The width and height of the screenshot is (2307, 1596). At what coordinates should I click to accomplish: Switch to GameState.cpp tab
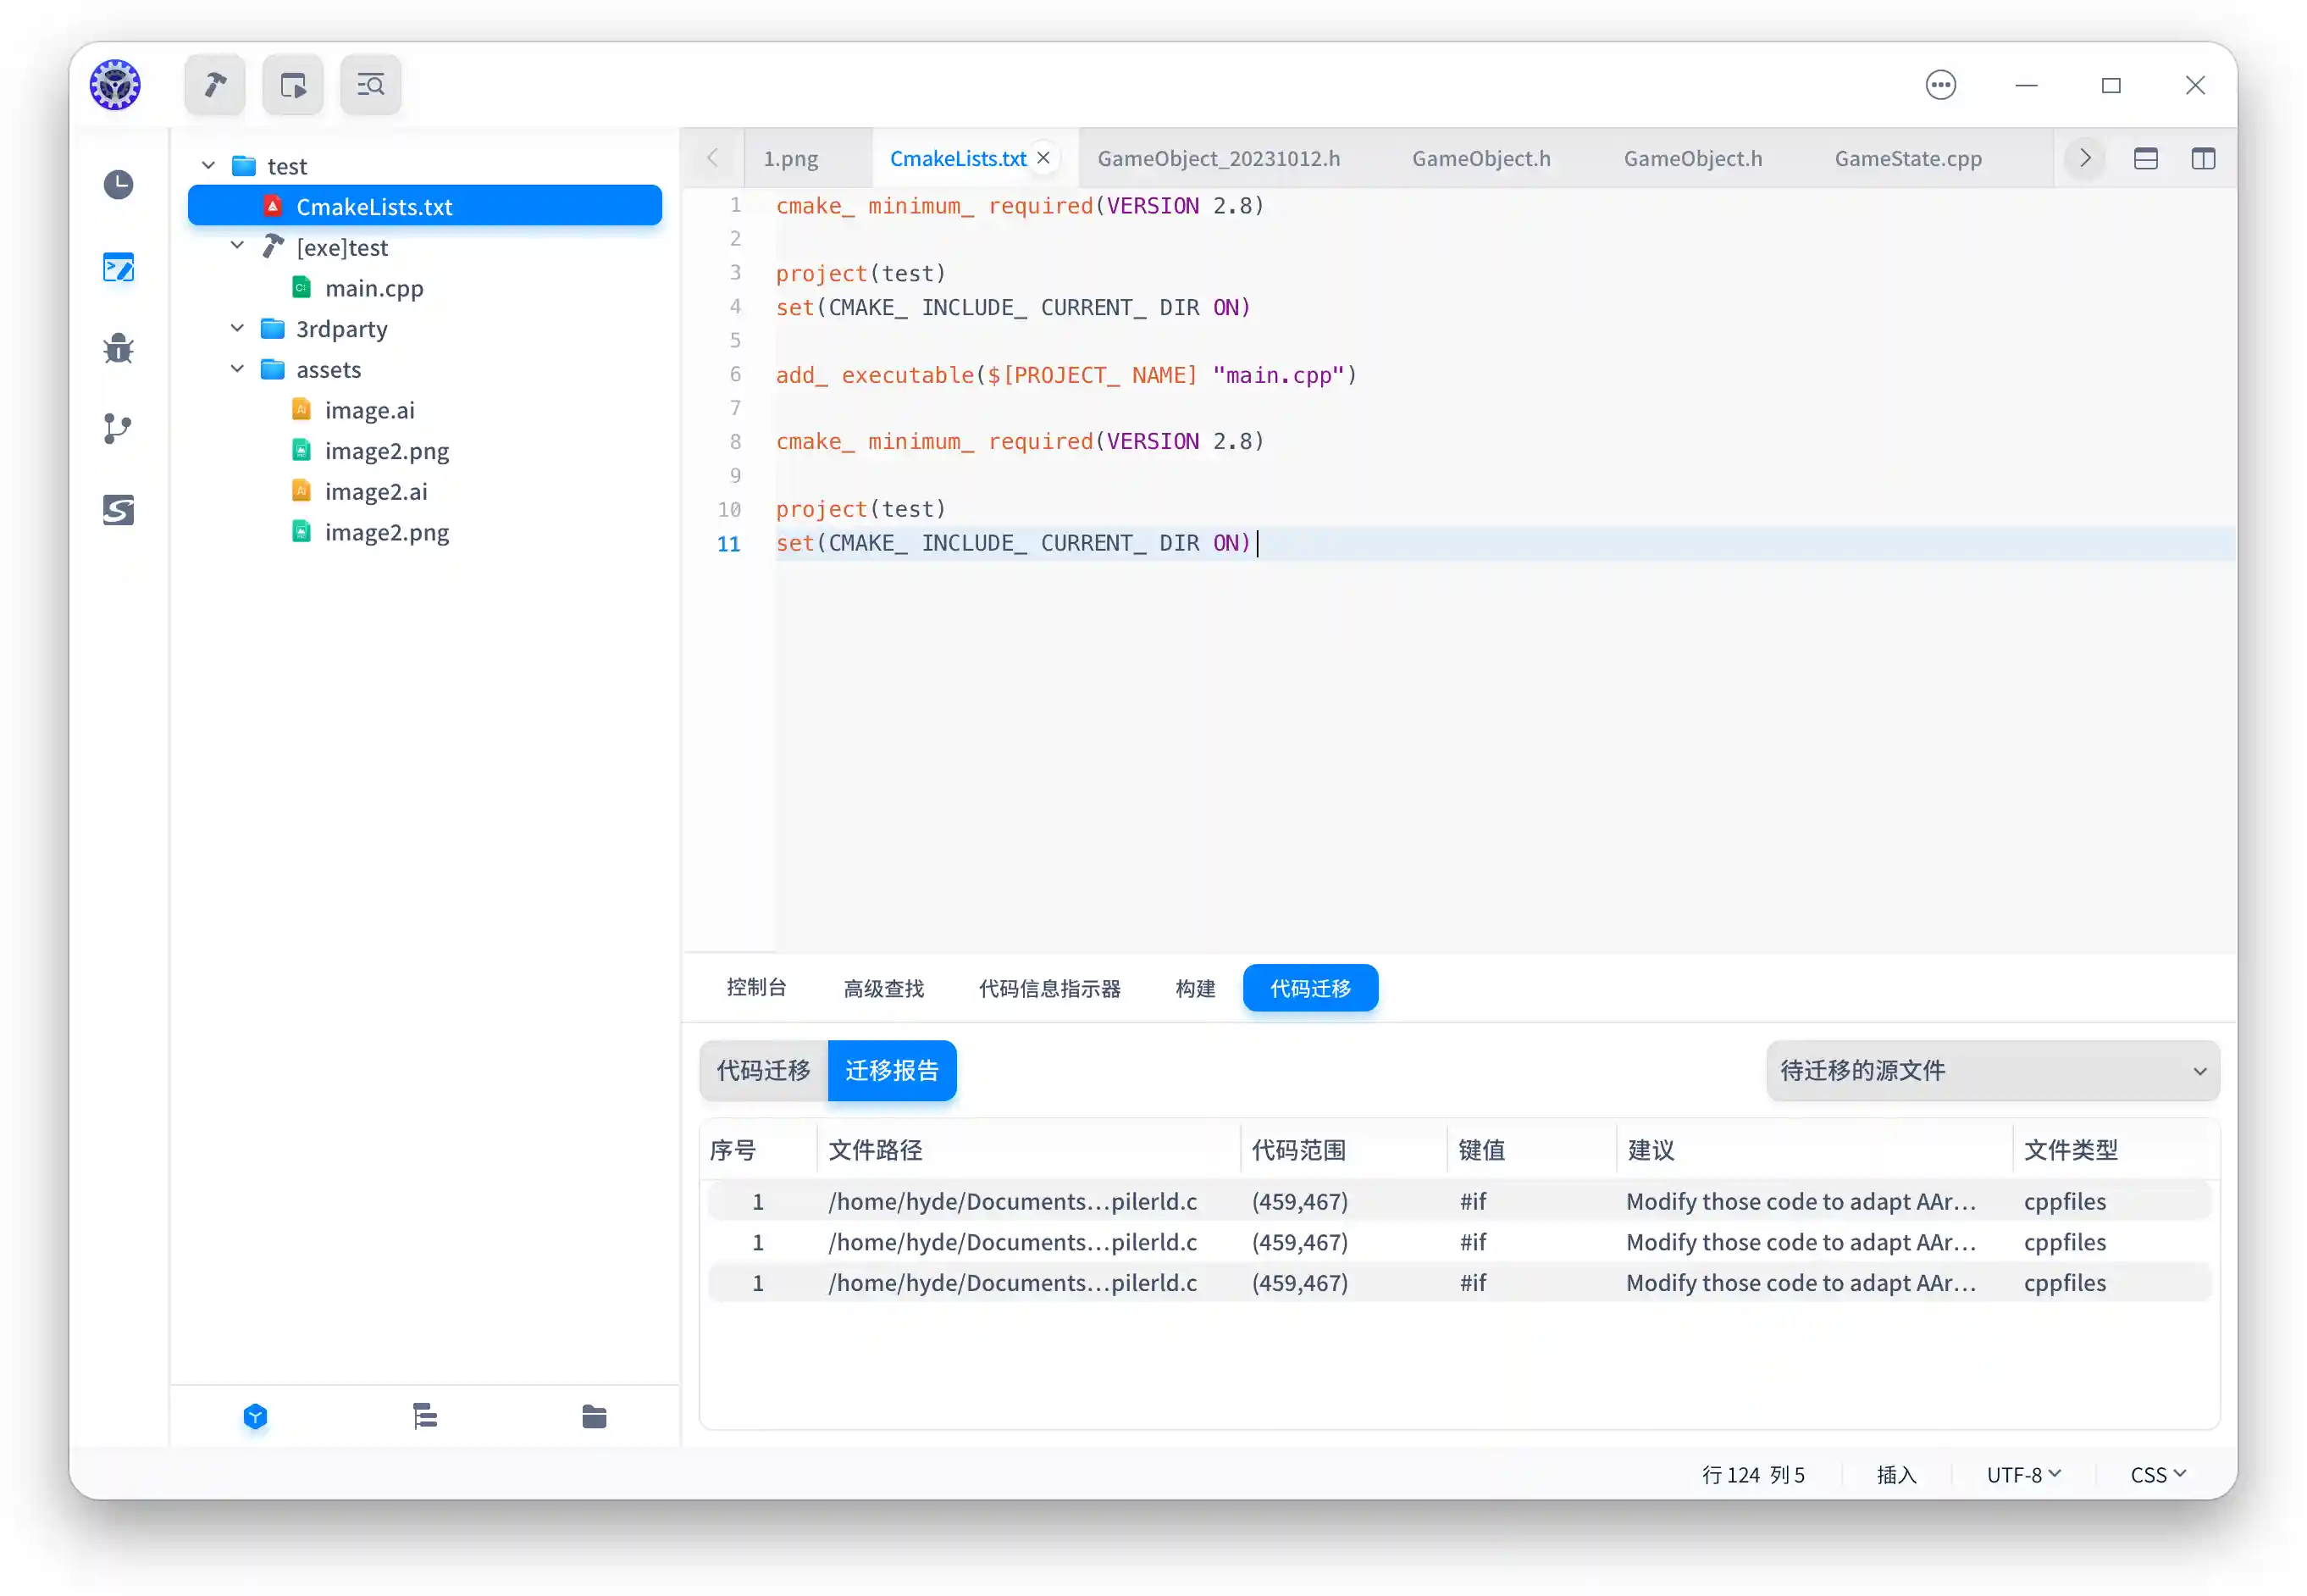(1907, 159)
